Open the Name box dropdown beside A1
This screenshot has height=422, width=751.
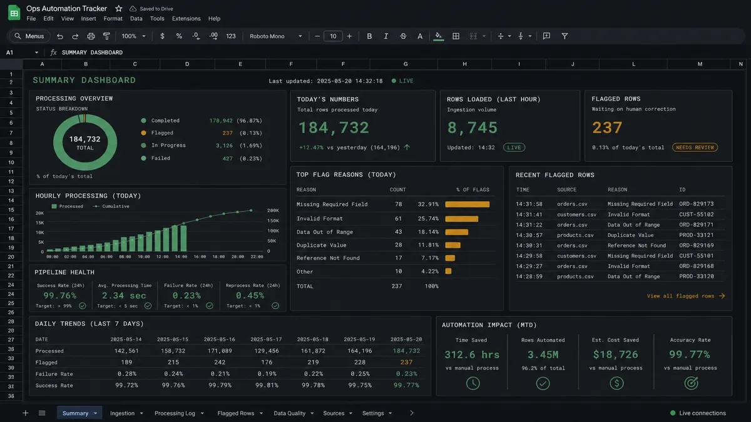coord(36,53)
